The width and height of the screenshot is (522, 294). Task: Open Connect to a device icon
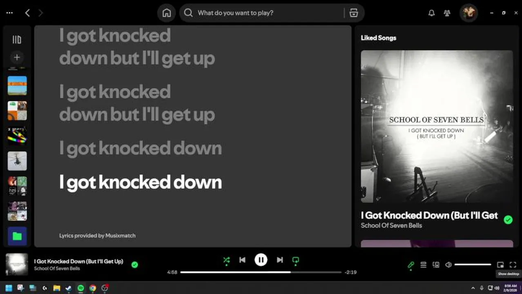[x=436, y=265]
